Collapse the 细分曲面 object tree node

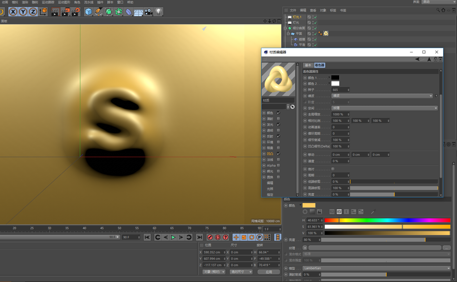pyautogui.click(x=285, y=28)
